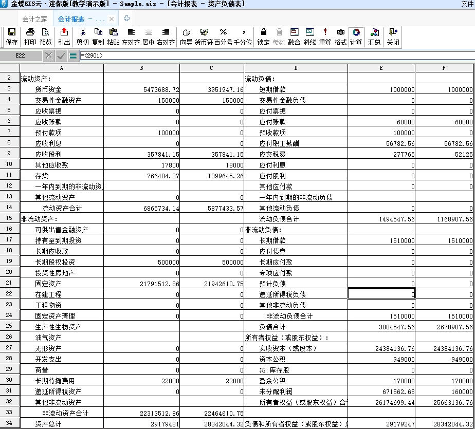Select column F header
This screenshot has height=429, width=475.
444,68
